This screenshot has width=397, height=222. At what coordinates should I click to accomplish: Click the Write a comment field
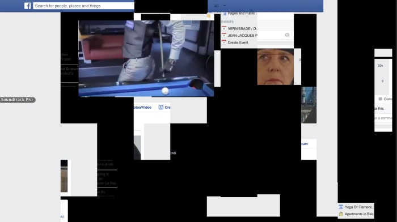[x=383, y=118]
